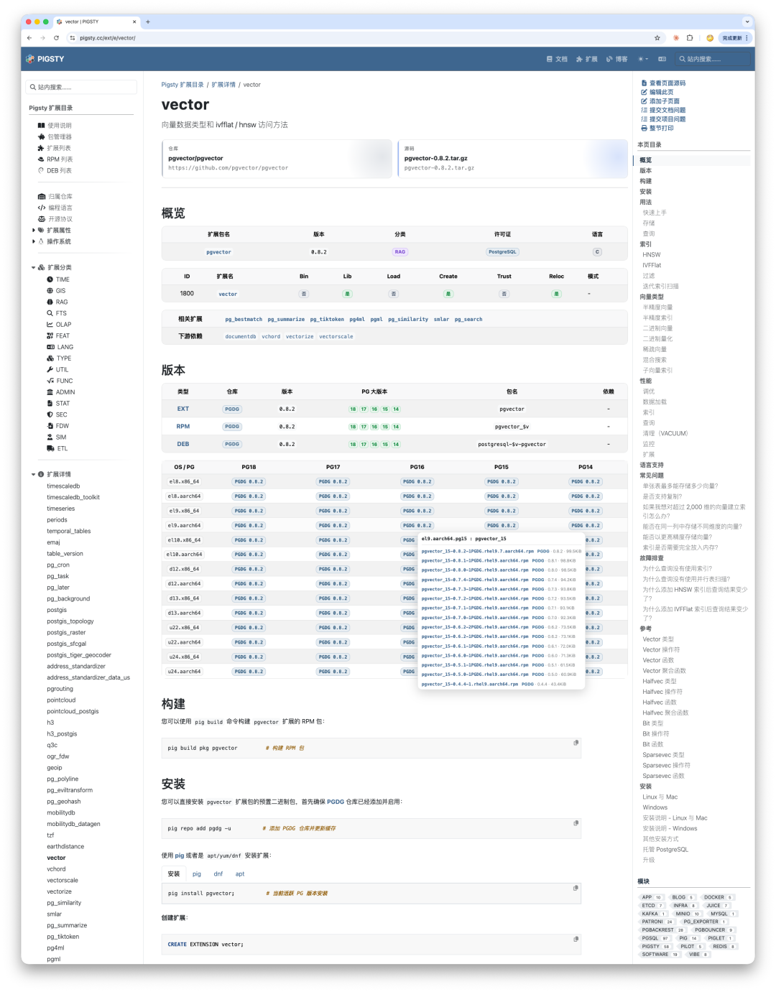Open the timescaledb extension in sidebar
Viewport: 776px width, 992px height.
pos(63,486)
